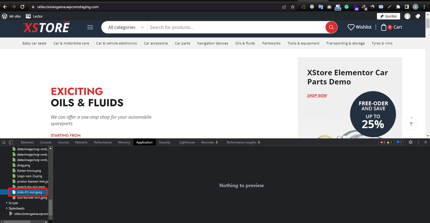Go to Oils & fluids category
430x223 pixels.
[245, 43]
